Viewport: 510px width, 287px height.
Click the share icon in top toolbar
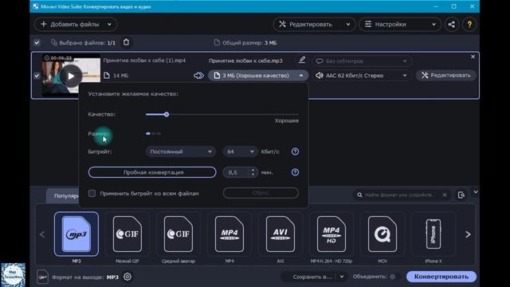(452, 25)
